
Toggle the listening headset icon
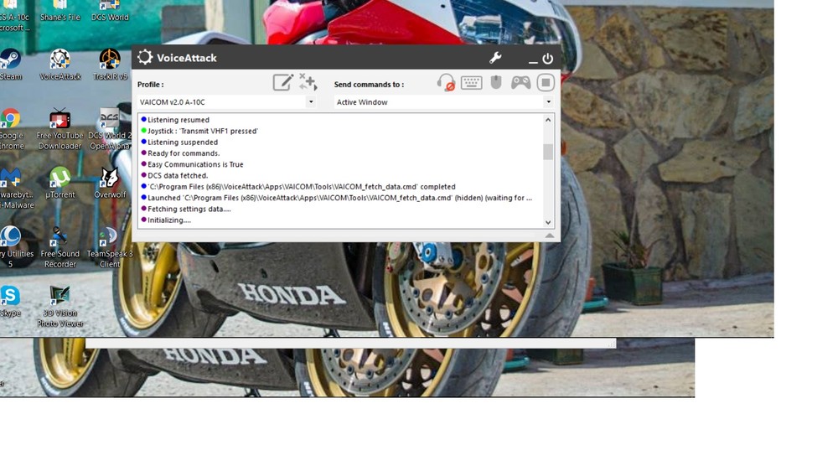pyautogui.click(x=446, y=82)
